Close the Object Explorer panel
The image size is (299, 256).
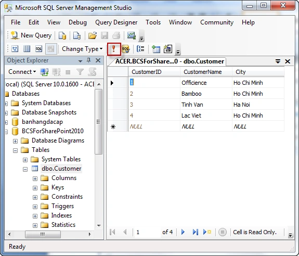click(98, 60)
